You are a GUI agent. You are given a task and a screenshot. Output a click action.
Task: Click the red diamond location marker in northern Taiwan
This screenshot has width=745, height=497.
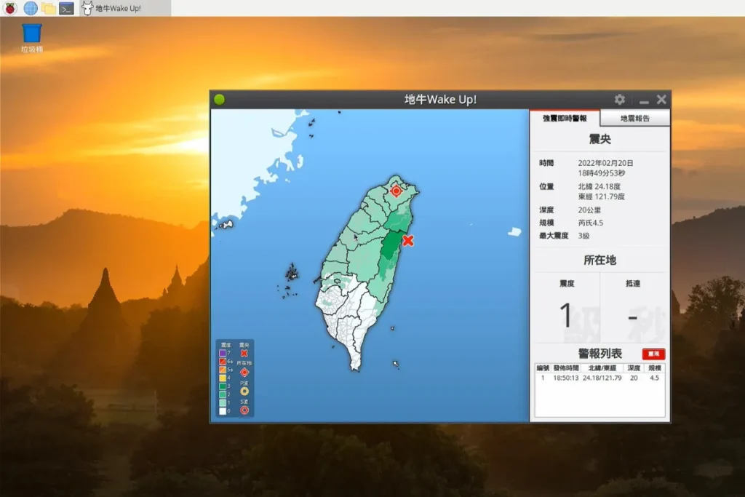(396, 191)
